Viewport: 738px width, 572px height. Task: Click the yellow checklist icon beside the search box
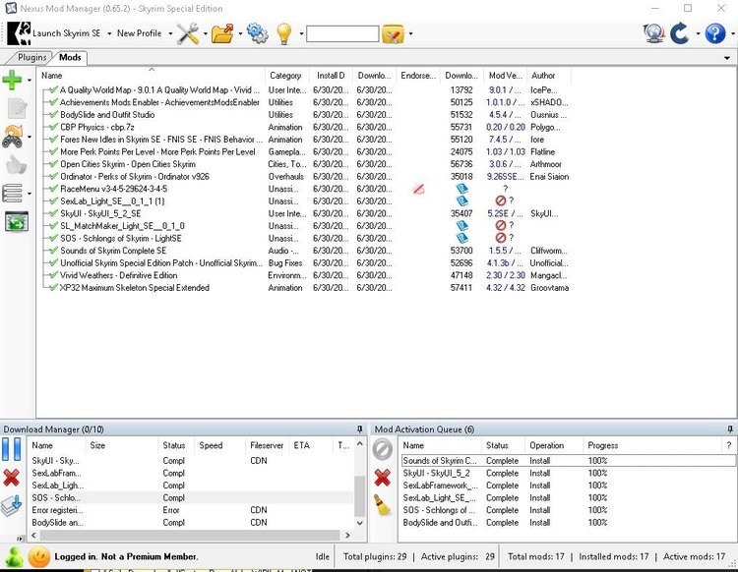pyautogui.click(x=393, y=33)
